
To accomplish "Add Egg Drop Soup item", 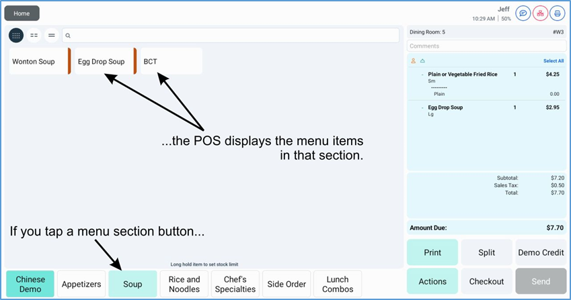I will click(x=106, y=61).
